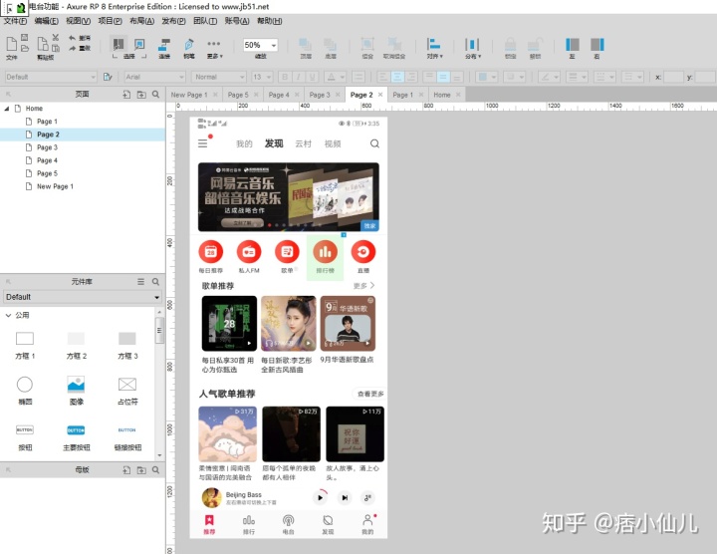Click the y coordinate input field
This screenshot has height=554, width=717.
click(x=705, y=77)
